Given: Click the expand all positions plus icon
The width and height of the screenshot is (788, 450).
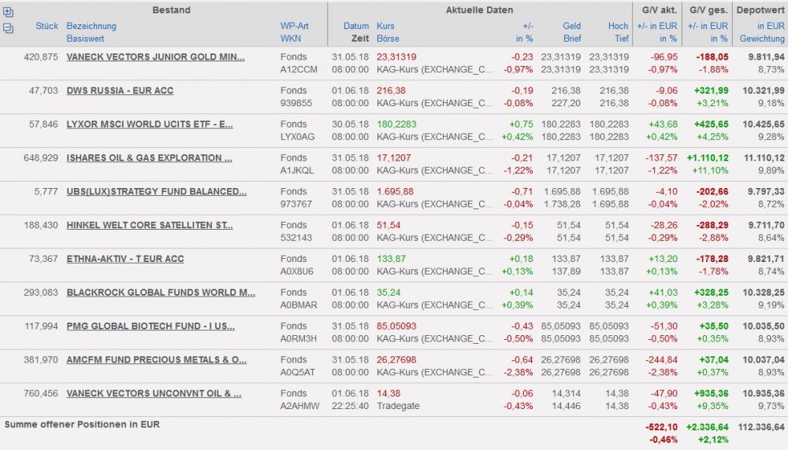Looking at the screenshot, I should click(x=8, y=12).
